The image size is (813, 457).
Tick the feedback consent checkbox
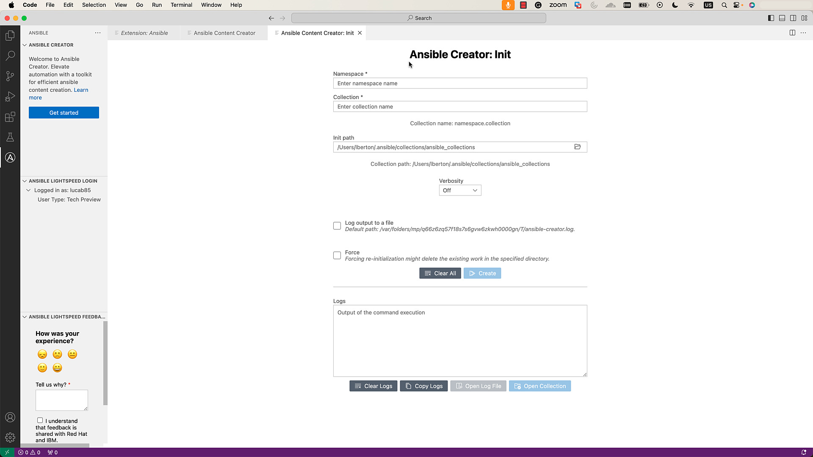(x=40, y=420)
